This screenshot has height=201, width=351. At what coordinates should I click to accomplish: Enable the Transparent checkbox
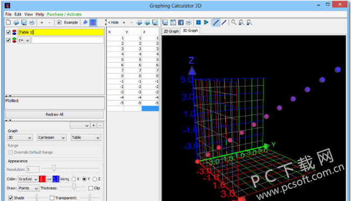[52, 198]
